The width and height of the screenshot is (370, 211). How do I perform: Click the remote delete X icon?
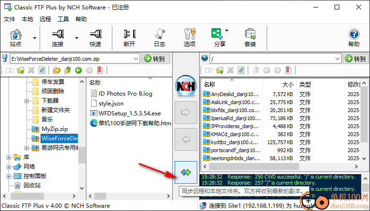[x=230, y=70]
